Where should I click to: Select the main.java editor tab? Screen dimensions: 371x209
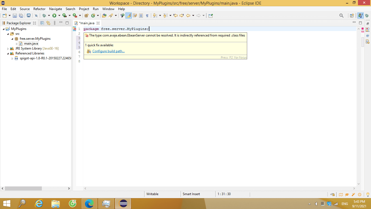[87, 23]
